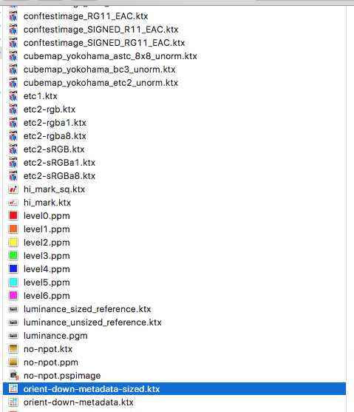Click the yellow thumbnail icon of level2.ppm
The height and width of the screenshot is (412, 354).
[13, 243]
